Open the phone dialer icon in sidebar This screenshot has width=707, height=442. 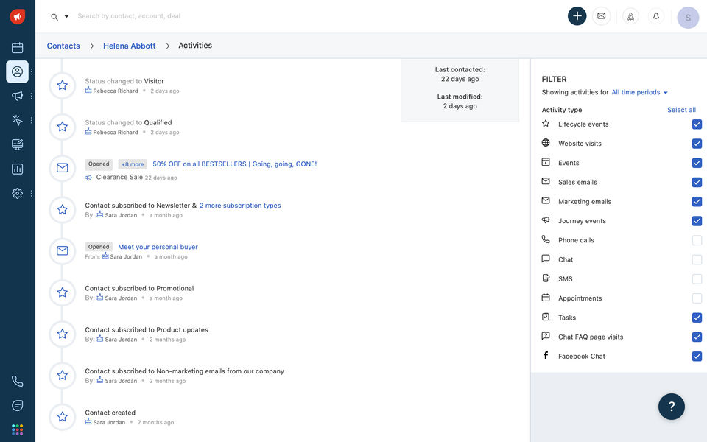[x=17, y=381]
